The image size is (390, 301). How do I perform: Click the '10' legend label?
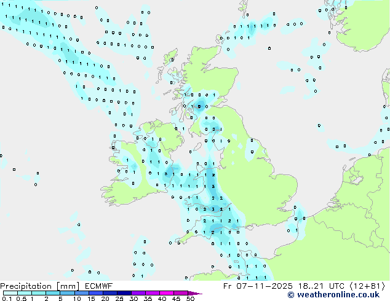pos(77,299)
